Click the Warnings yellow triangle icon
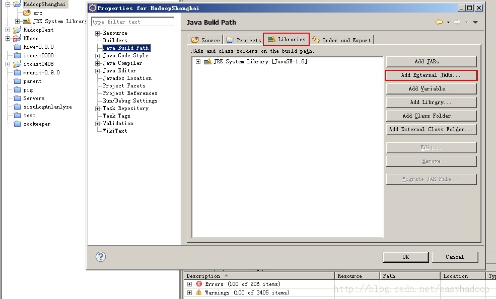 pyautogui.click(x=199, y=292)
